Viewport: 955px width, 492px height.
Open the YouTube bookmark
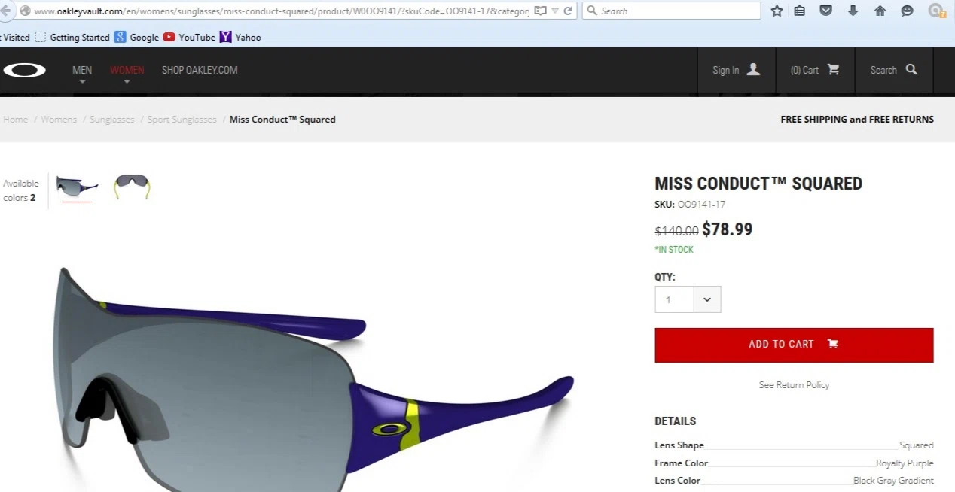[189, 37]
